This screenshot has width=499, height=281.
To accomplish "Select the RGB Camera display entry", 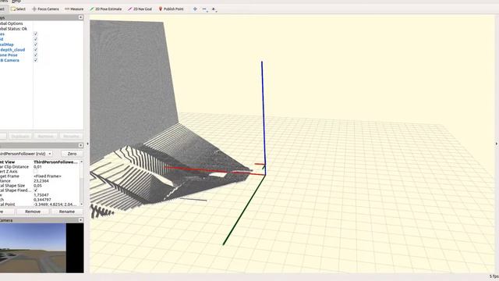I will 9,60.
